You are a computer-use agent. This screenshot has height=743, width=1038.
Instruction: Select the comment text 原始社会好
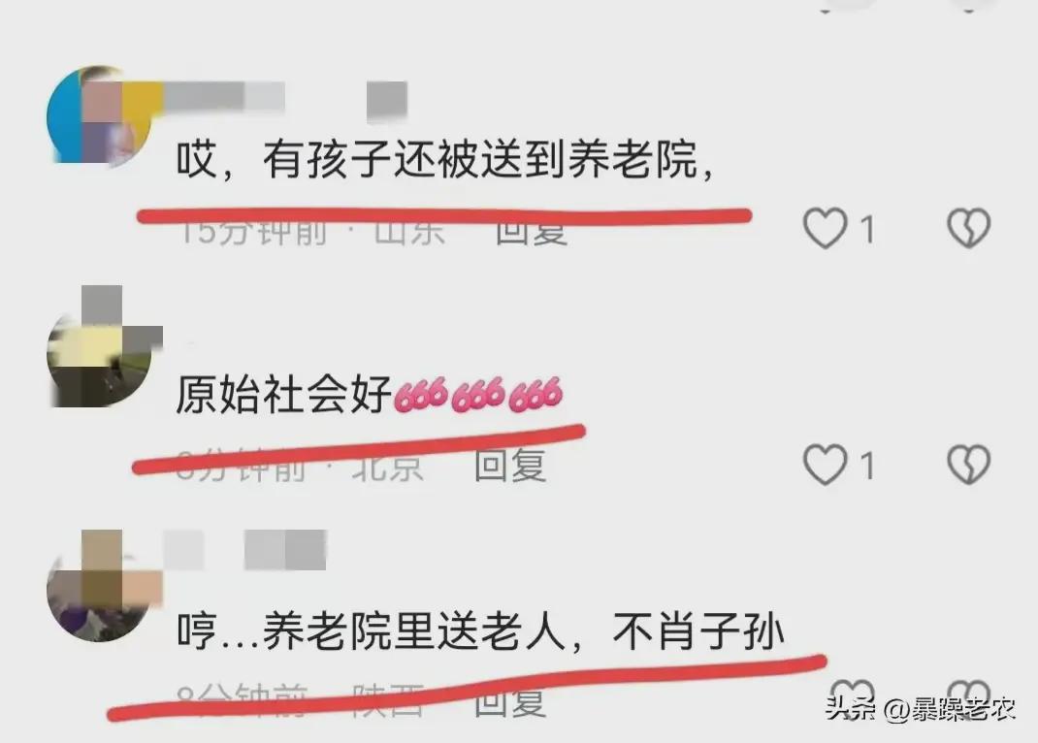(x=283, y=395)
